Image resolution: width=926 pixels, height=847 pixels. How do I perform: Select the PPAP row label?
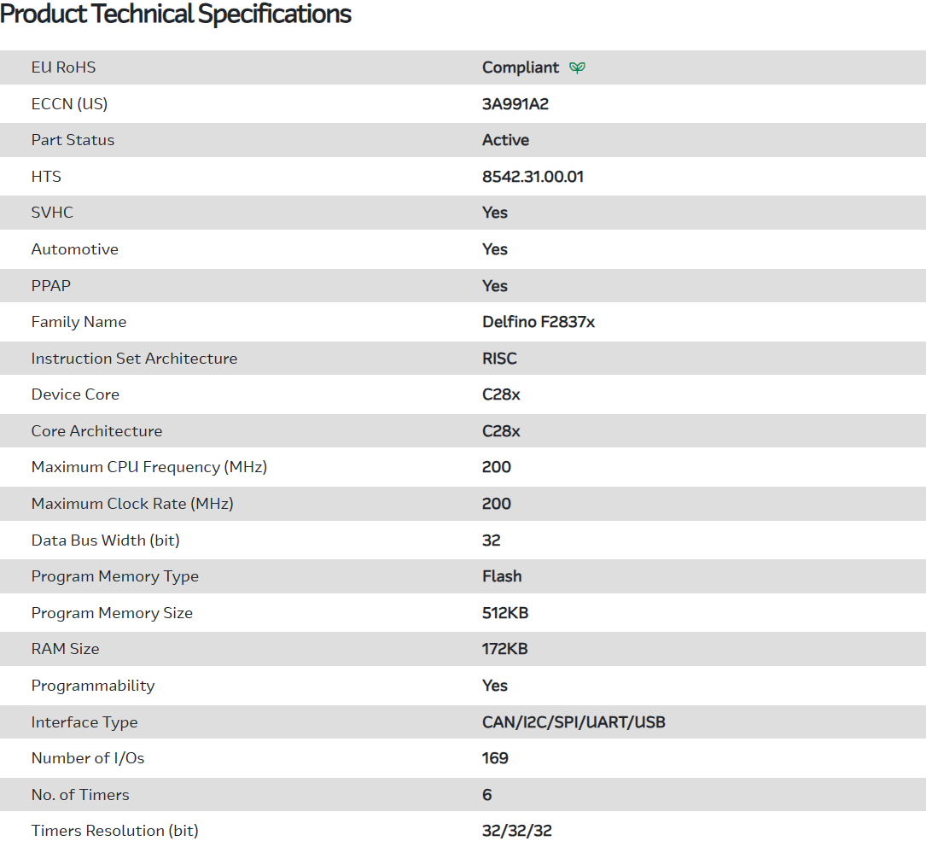pyautogui.click(x=50, y=286)
